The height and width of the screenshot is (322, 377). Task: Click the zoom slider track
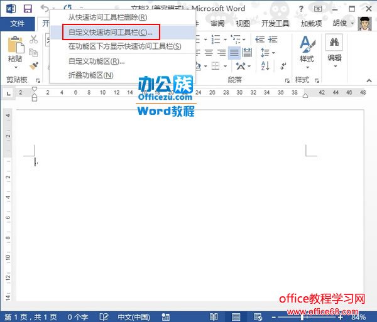pos(307,317)
